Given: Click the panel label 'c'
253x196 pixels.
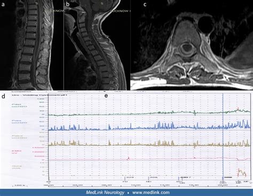Looking at the screenshot, I should [x=145, y=4].
